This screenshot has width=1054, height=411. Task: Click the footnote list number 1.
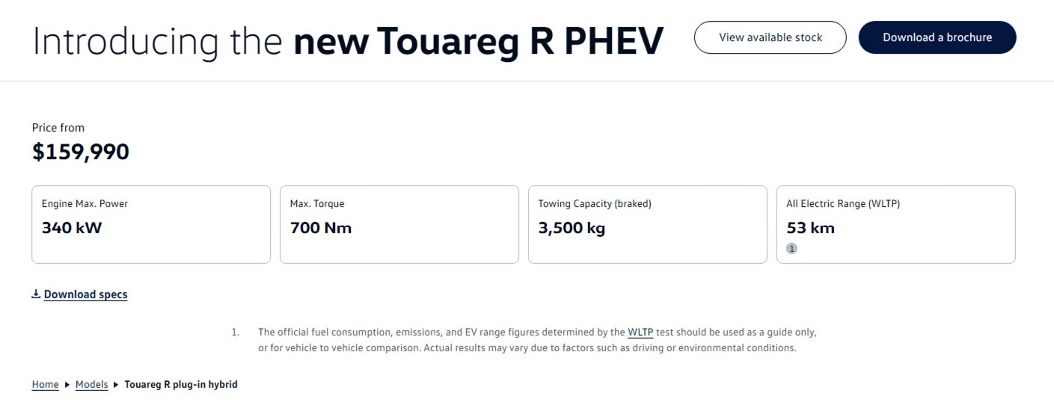pyautogui.click(x=235, y=332)
